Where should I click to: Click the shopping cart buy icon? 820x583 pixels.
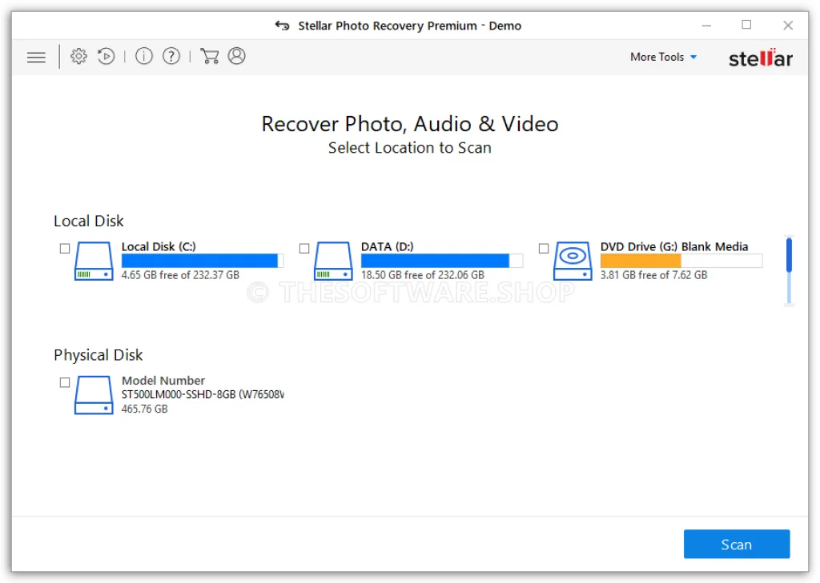click(x=210, y=56)
